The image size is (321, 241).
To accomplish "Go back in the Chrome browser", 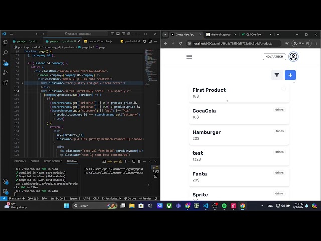I will (166, 44).
